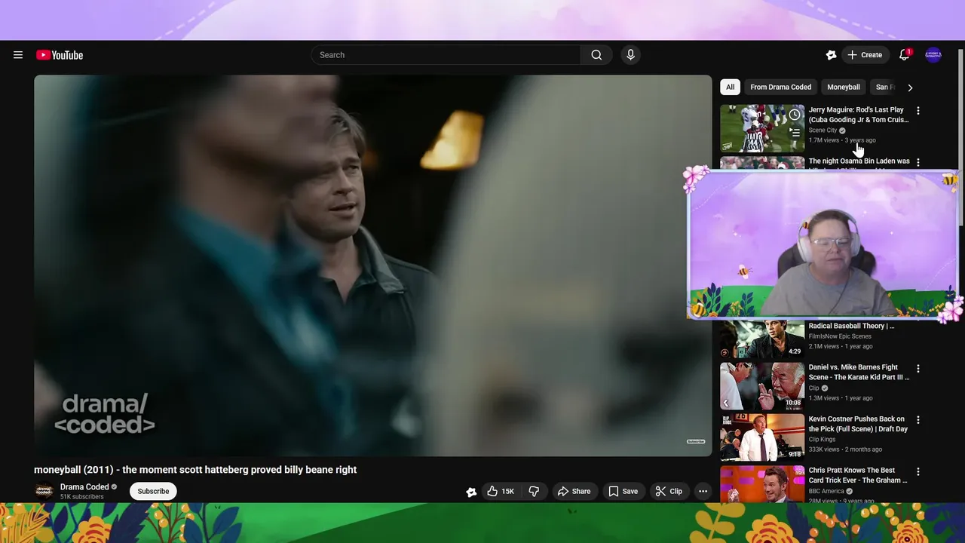Image resolution: width=965 pixels, height=543 pixels.
Task: Go to YouTube home via logo
Action: tap(60, 55)
